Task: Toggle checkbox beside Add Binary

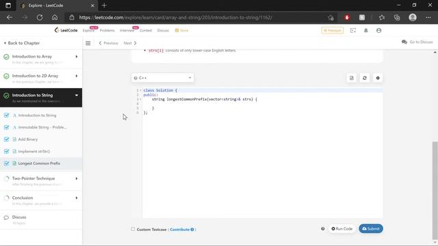Action: pyautogui.click(x=6, y=139)
